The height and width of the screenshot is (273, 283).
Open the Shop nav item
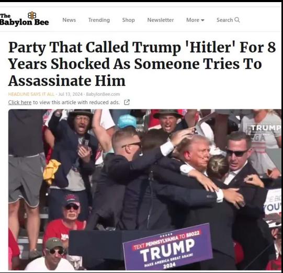coord(128,20)
